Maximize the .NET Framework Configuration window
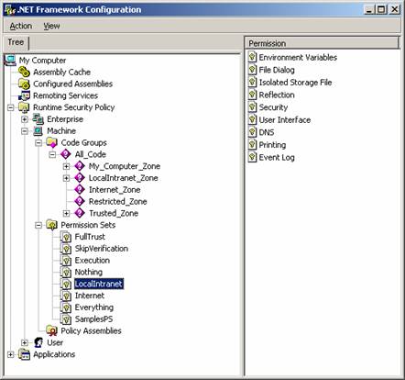 pos(381,9)
